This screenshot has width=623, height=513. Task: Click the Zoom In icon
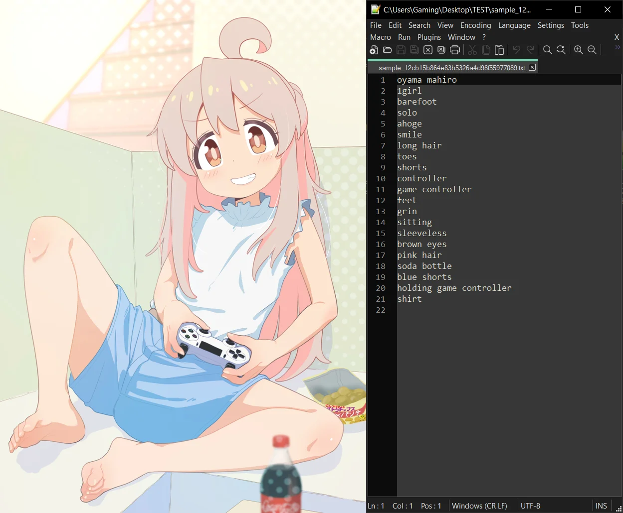[578, 50]
